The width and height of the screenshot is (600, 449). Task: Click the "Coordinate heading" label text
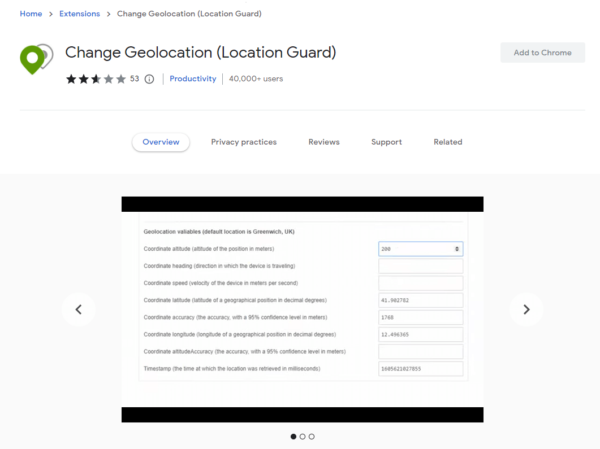click(219, 266)
